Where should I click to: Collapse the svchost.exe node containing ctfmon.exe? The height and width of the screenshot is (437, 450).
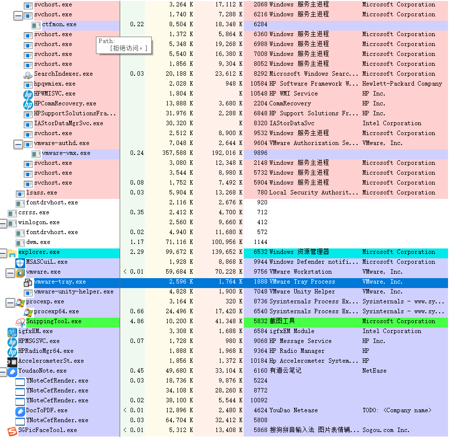click(18, 15)
